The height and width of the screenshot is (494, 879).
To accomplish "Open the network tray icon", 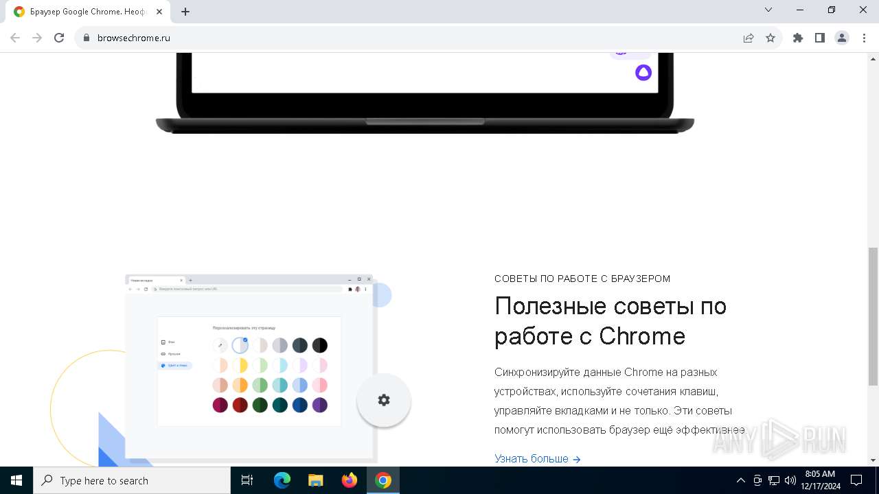I will click(x=774, y=480).
